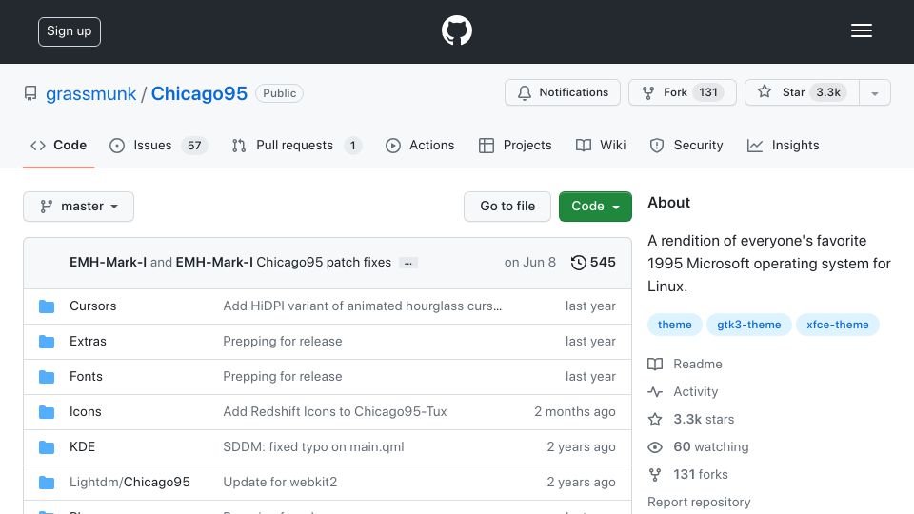Star the repository with Star button
The image size is (914, 514).
point(802,92)
